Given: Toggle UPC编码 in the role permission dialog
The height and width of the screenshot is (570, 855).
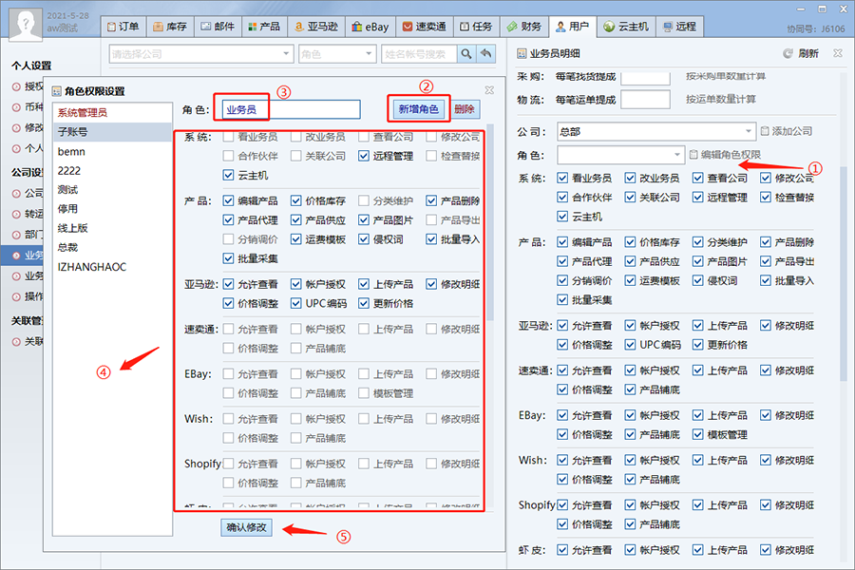Looking at the screenshot, I should point(296,303).
